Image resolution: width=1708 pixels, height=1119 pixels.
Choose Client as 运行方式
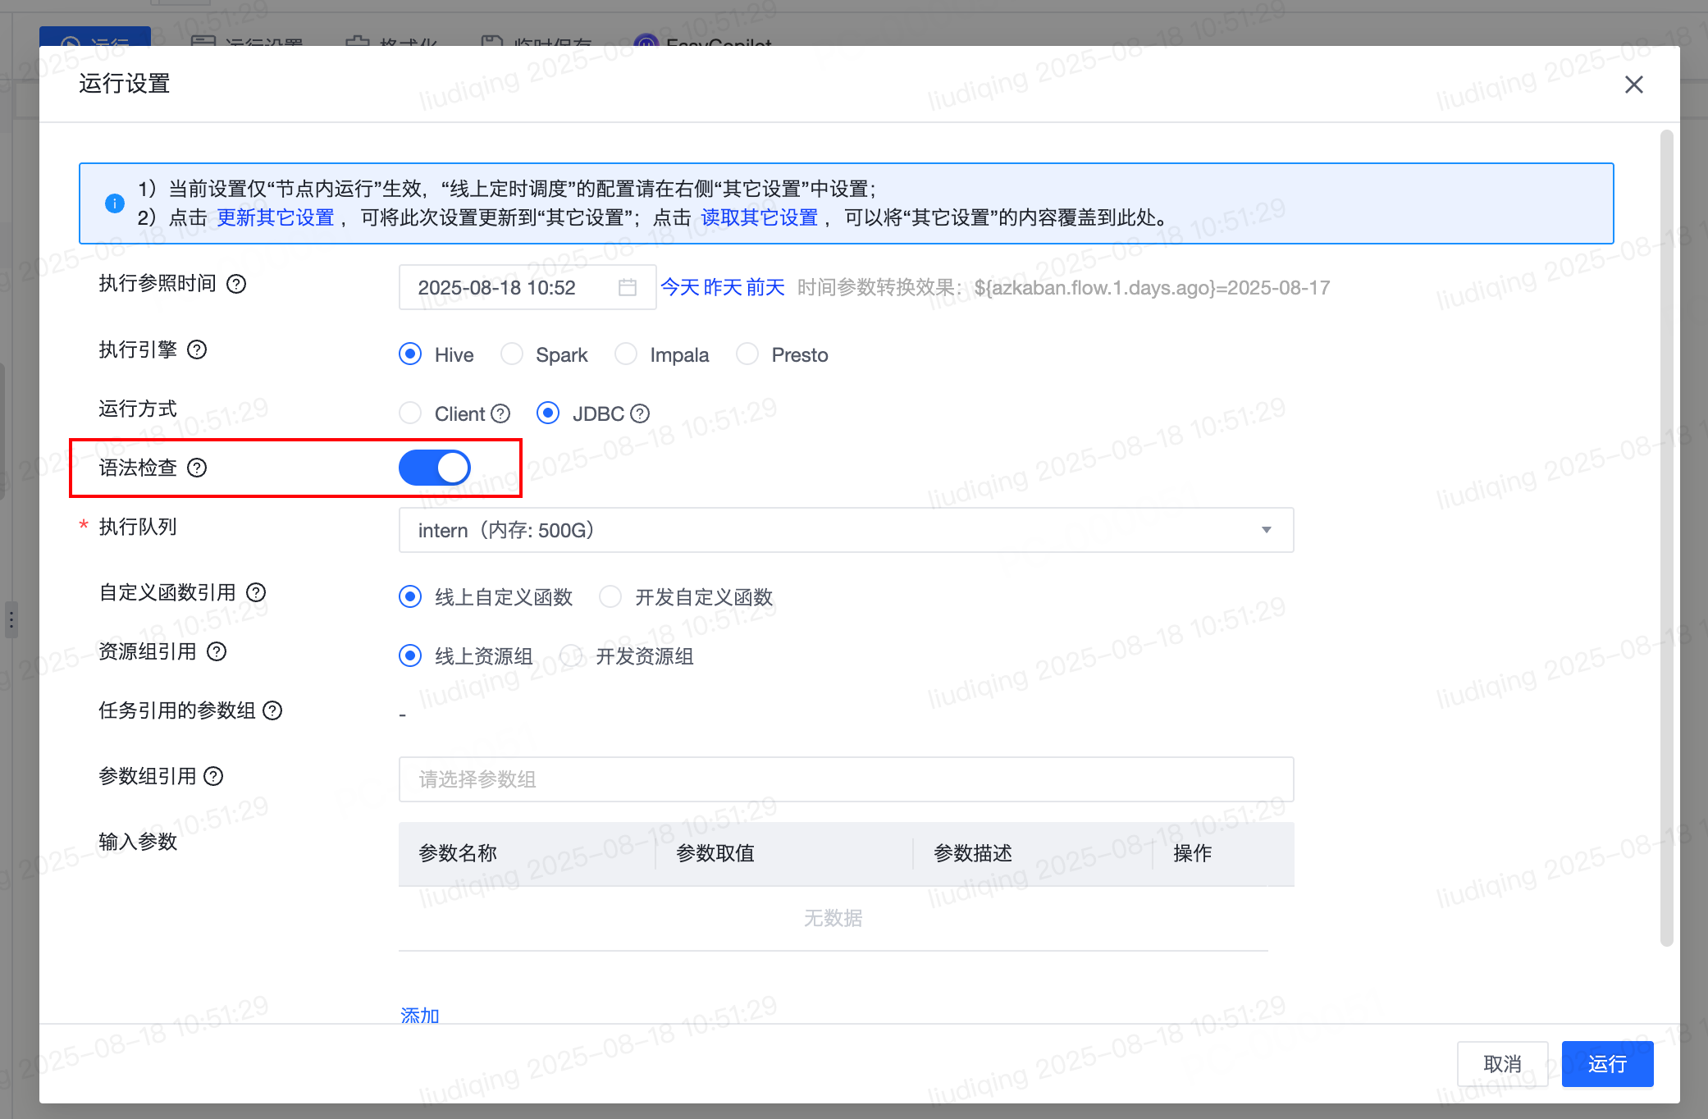[x=410, y=413]
